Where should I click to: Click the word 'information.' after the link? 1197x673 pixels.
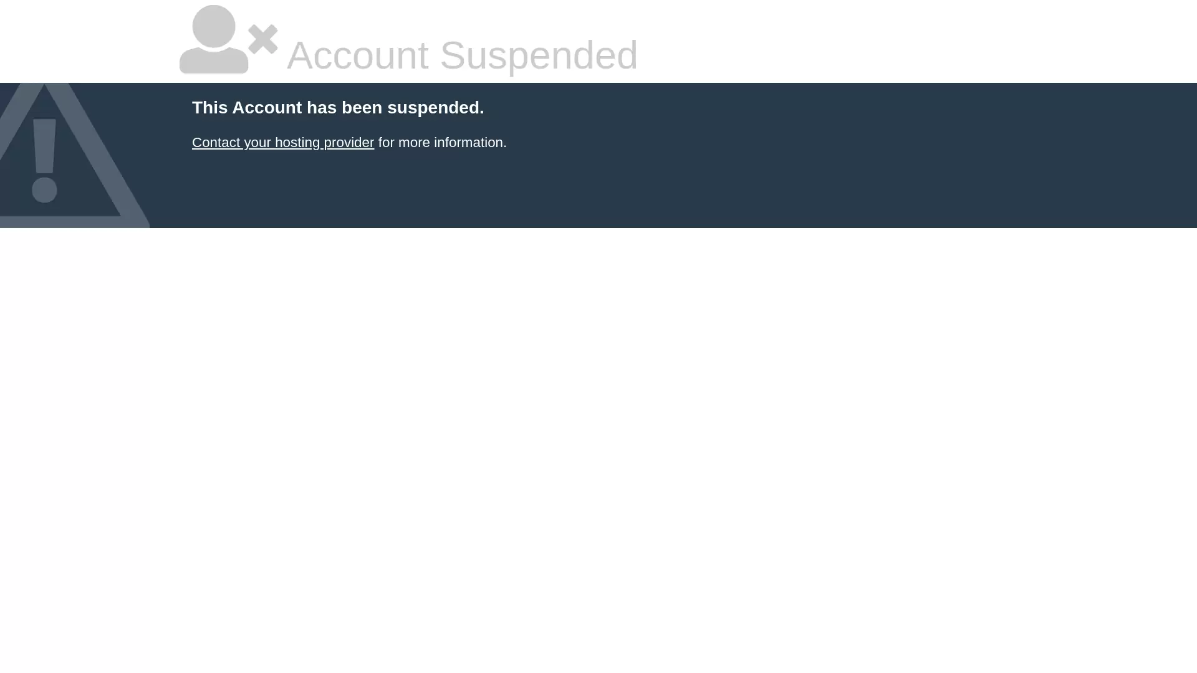click(470, 143)
